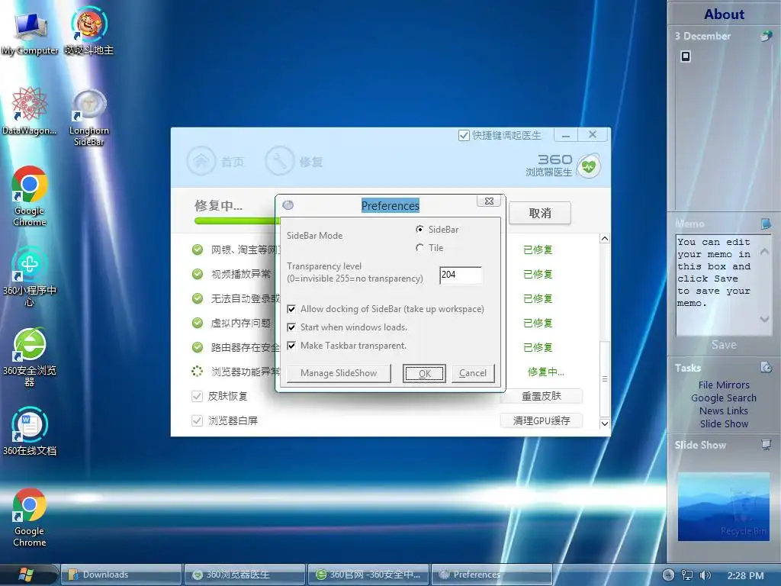Open 360小程序中心 desktop shortcut

tap(30, 276)
